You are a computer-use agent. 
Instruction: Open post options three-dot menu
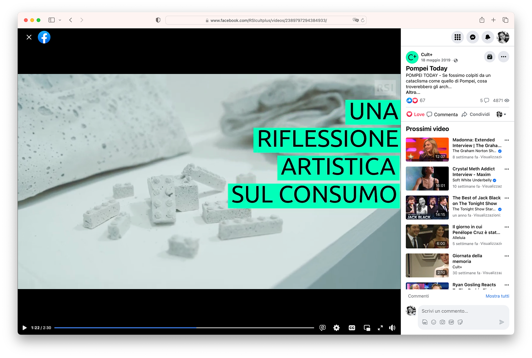[x=503, y=57]
